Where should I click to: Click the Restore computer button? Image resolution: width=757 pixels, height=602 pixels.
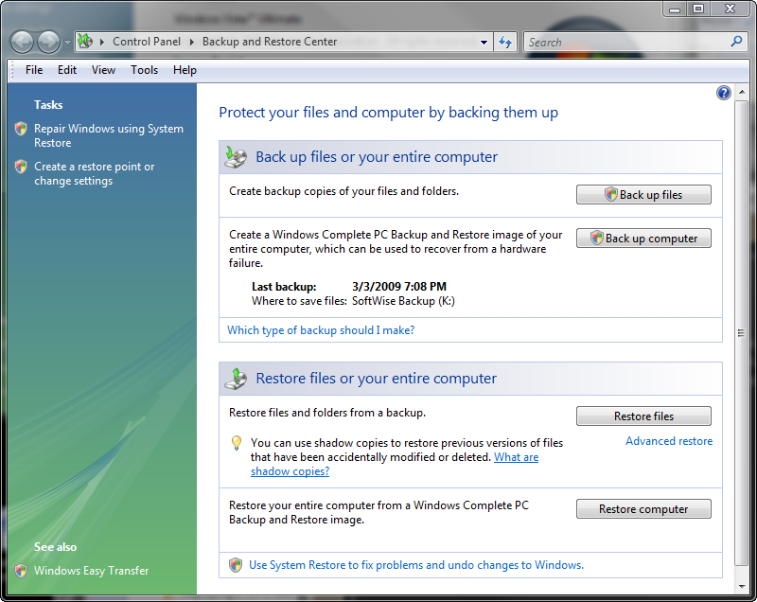pos(643,509)
